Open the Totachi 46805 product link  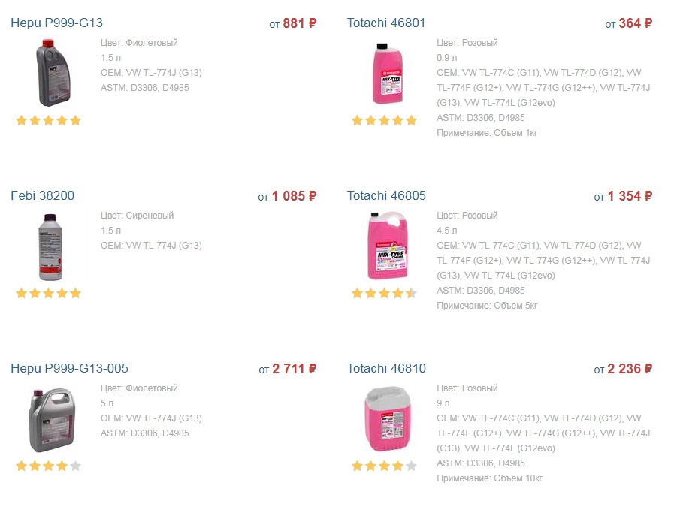pyautogui.click(x=385, y=196)
